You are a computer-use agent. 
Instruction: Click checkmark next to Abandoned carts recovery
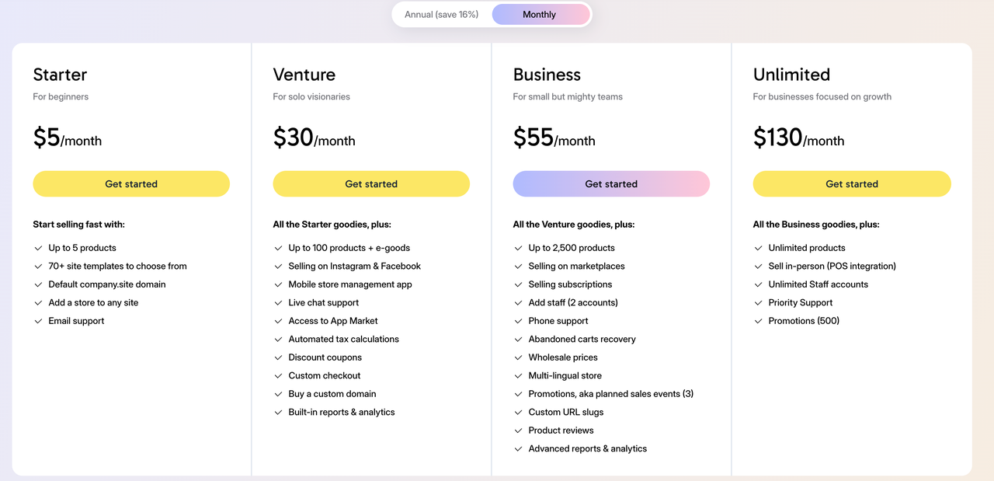pyautogui.click(x=518, y=340)
